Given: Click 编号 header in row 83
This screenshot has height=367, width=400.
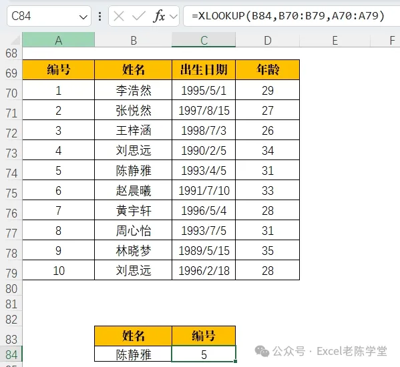Looking at the screenshot, I should point(204,336).
